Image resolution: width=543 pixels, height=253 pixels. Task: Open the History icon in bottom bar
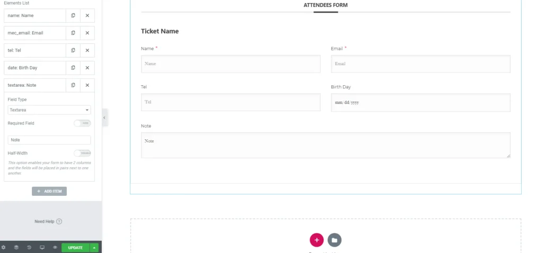(x=29, y=248)
